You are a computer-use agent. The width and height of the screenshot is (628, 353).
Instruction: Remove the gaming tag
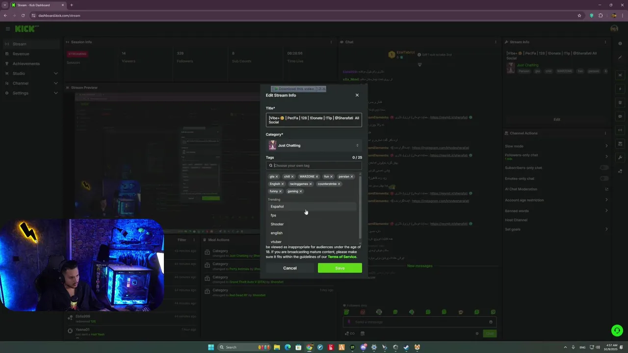point(301,191)
